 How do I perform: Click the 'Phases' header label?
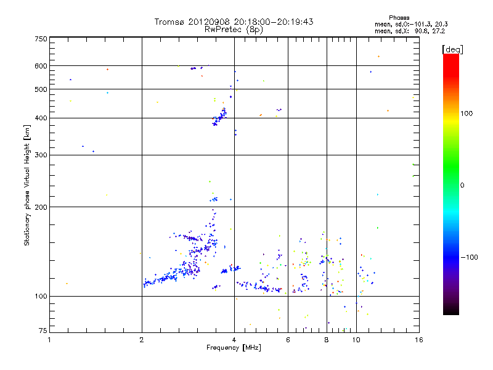399,18
